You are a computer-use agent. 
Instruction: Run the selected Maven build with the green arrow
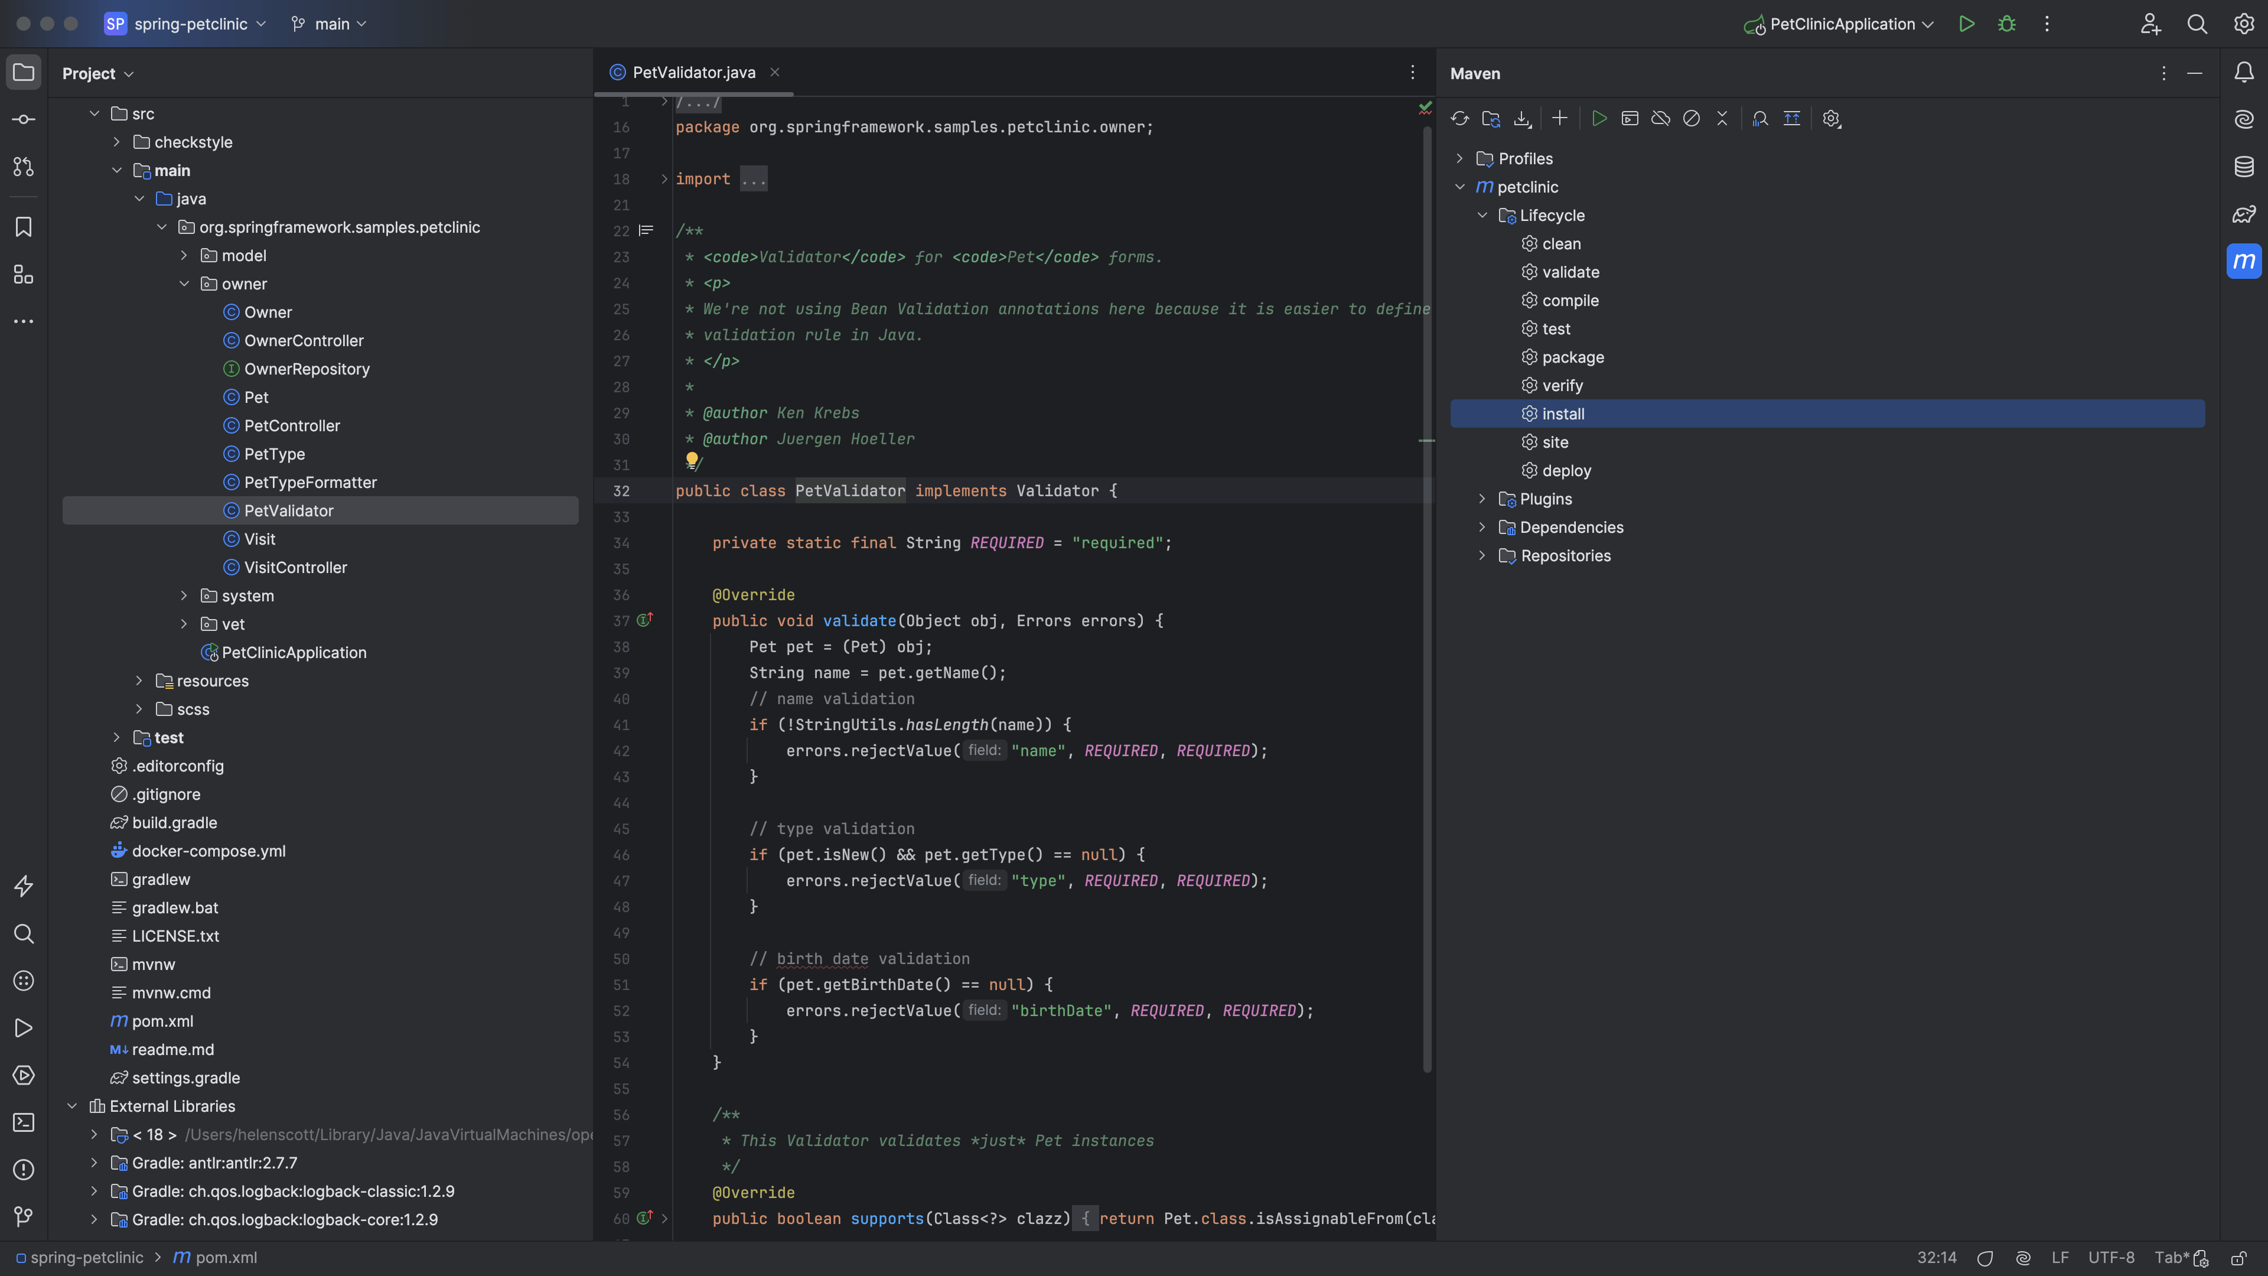(x=1600, y=119)
